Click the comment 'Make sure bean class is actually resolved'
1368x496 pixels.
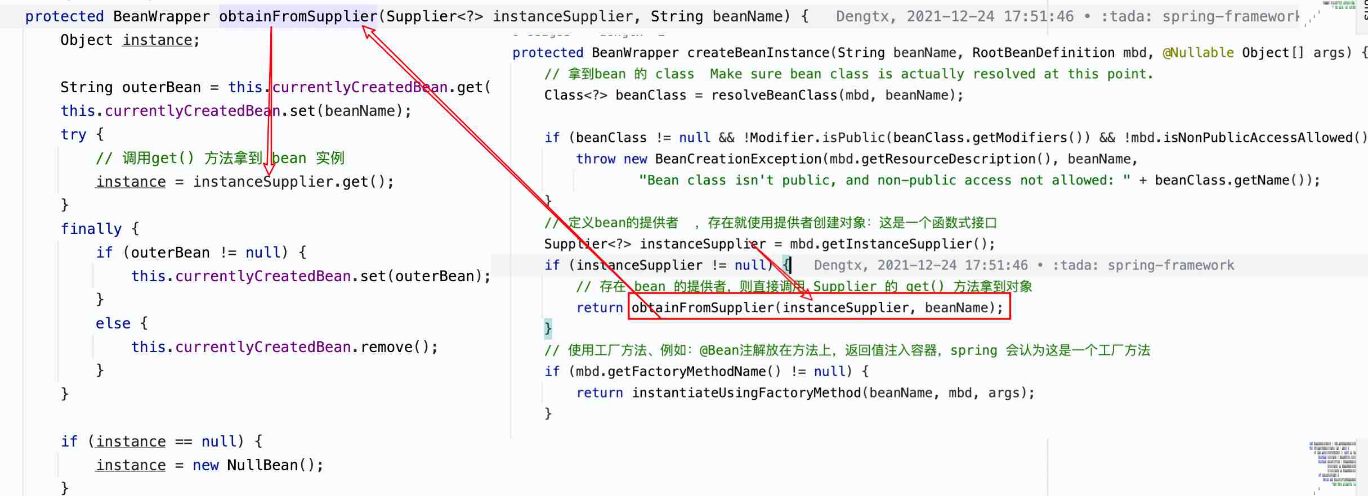[x=931, y=74]
